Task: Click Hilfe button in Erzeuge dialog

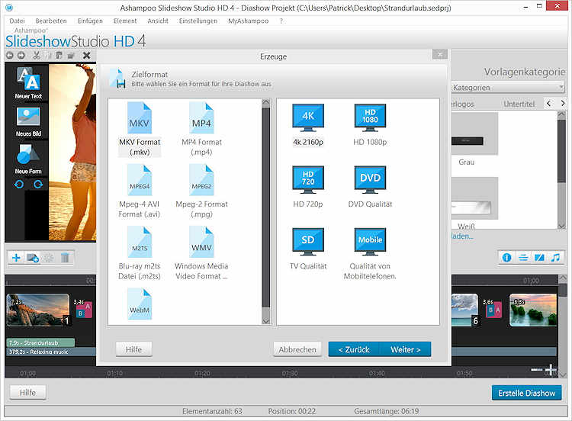Action: coord(133,349)
